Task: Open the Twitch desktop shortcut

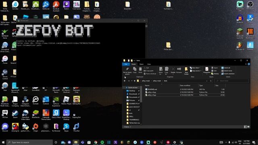Action: click(66, 5)
